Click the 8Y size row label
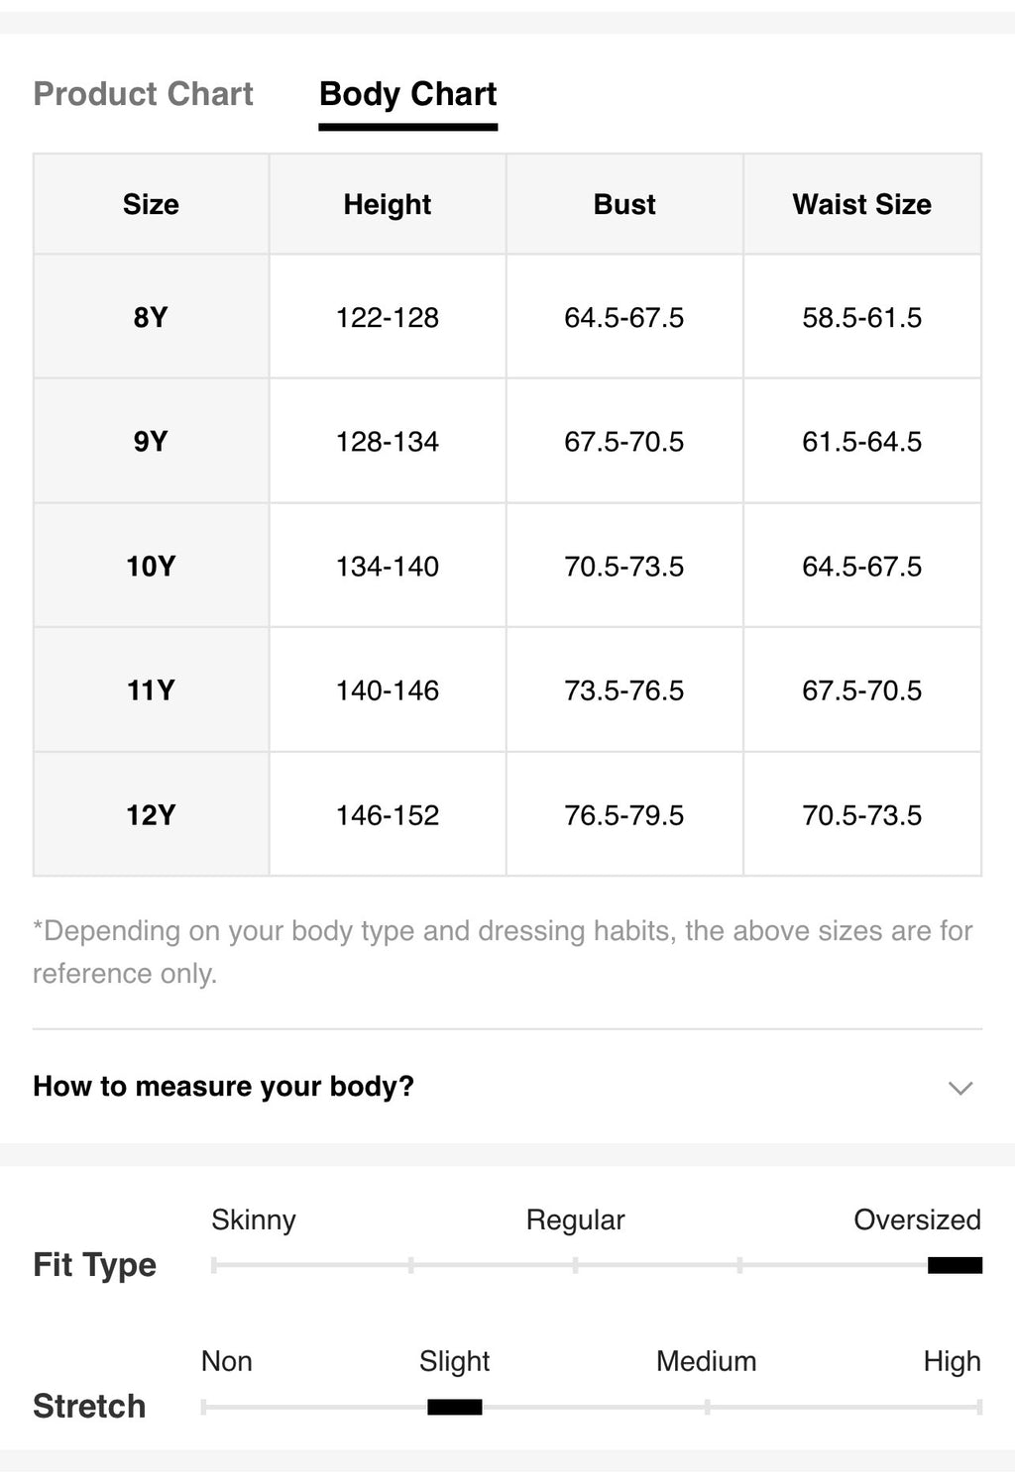The image size is (1015, 1483). 151,317
